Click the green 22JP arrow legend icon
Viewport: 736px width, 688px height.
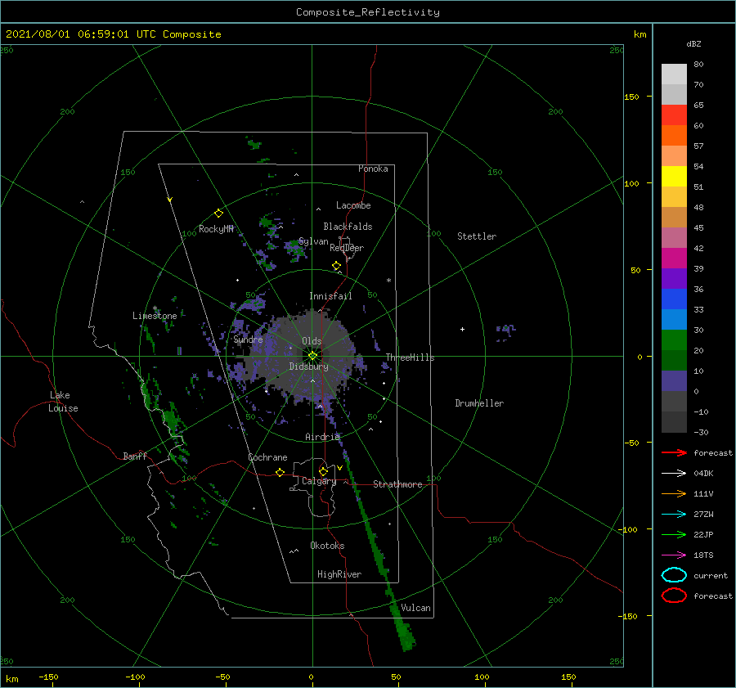point(674,534)
